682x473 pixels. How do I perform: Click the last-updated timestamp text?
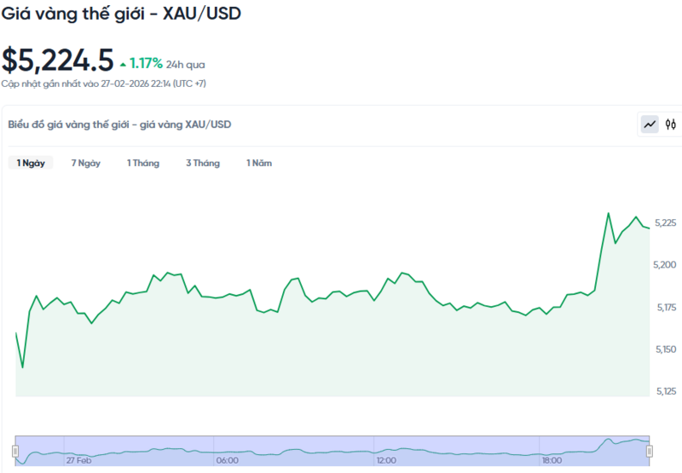[103, 84]
